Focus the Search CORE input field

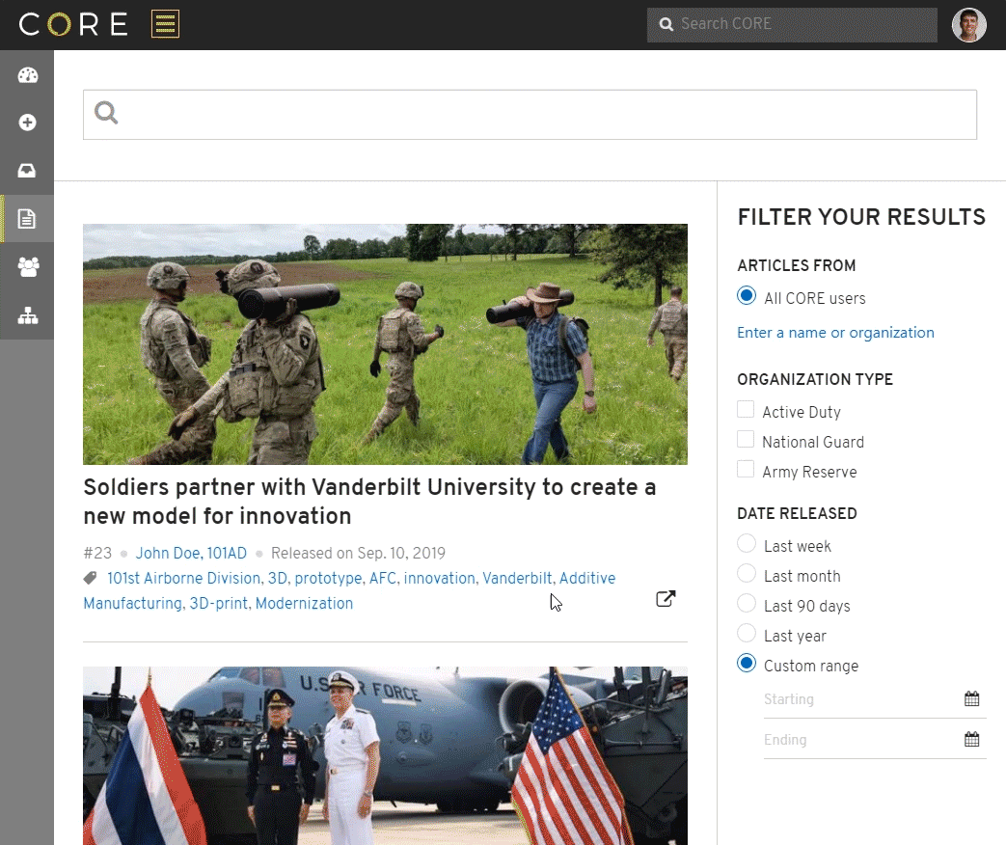pyautogui.click(x=792, y=24)
